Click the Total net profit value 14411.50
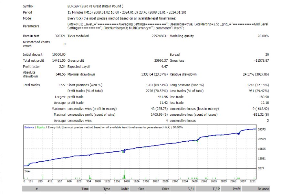Viewport: 282px width, 194px height. tap(59, 60)
